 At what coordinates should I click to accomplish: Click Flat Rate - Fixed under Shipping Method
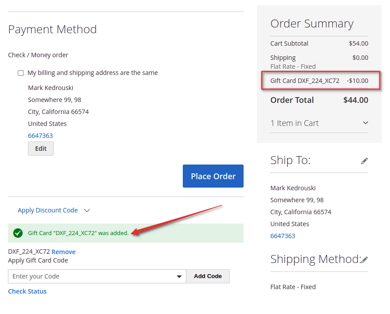293,287
